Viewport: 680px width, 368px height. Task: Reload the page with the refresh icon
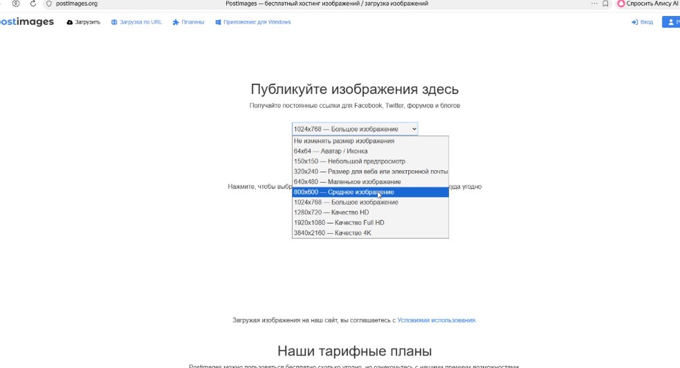coord(33,3)
